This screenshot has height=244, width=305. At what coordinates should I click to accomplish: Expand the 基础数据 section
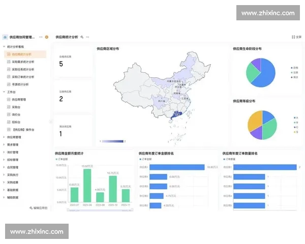click(x=4, y=190)
